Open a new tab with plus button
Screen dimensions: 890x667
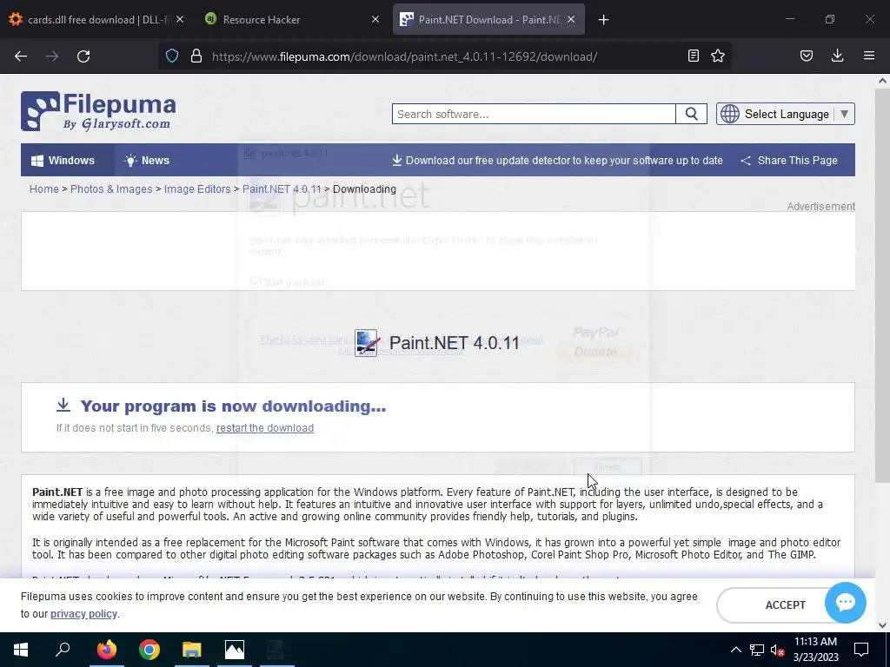603,20
